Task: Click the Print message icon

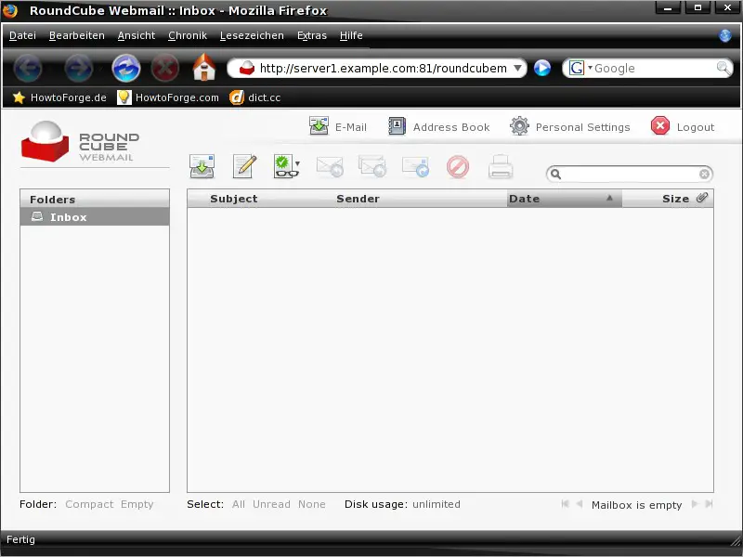Action: point(501,167)
